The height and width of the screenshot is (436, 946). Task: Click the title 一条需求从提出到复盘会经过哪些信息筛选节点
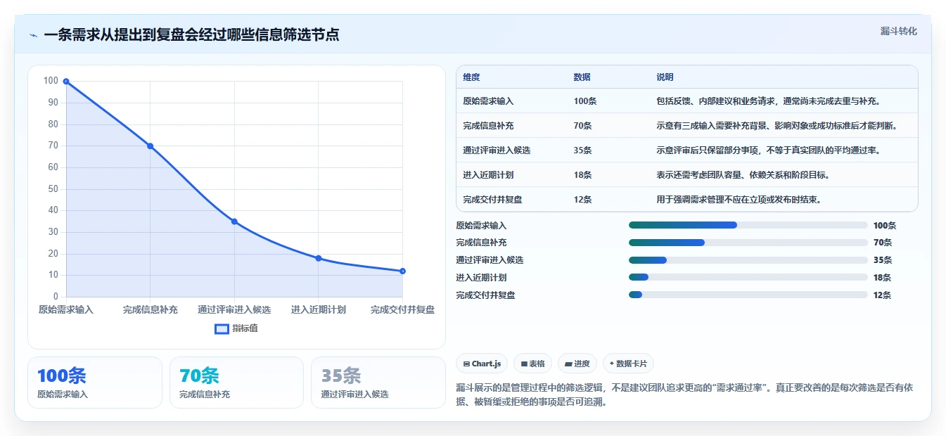(191, 35)
